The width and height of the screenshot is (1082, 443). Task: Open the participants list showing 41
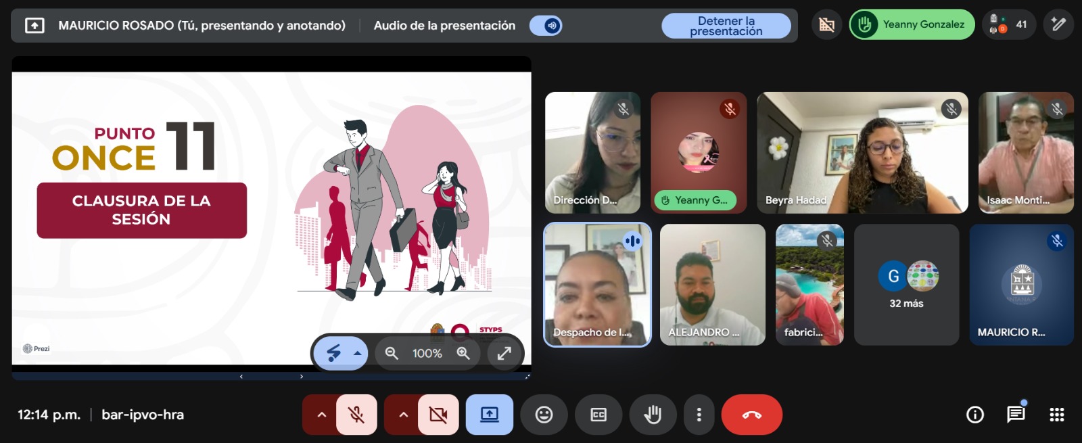[1008, 25]
